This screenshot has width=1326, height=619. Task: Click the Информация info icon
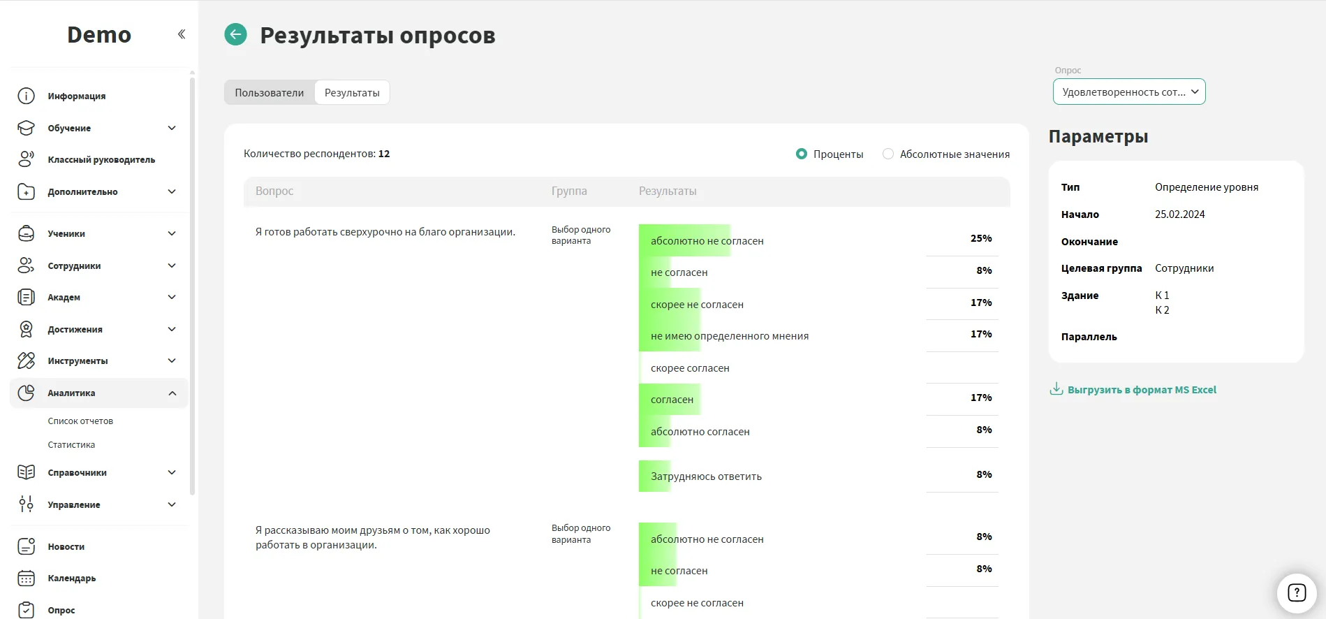(26, 96)
